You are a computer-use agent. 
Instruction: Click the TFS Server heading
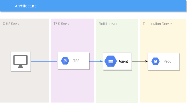pos(62,23)
